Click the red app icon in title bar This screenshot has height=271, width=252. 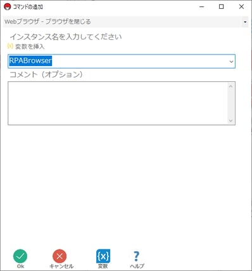coord(8,7)
